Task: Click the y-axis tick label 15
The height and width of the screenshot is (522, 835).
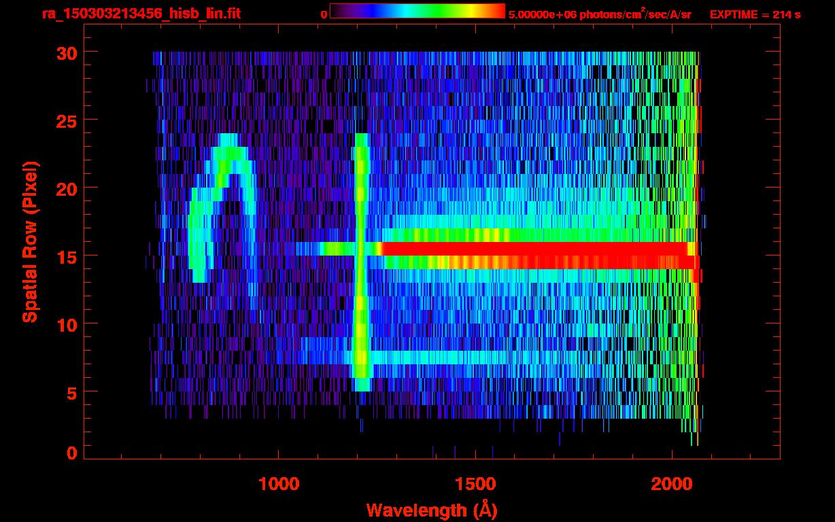Action: 65,256
